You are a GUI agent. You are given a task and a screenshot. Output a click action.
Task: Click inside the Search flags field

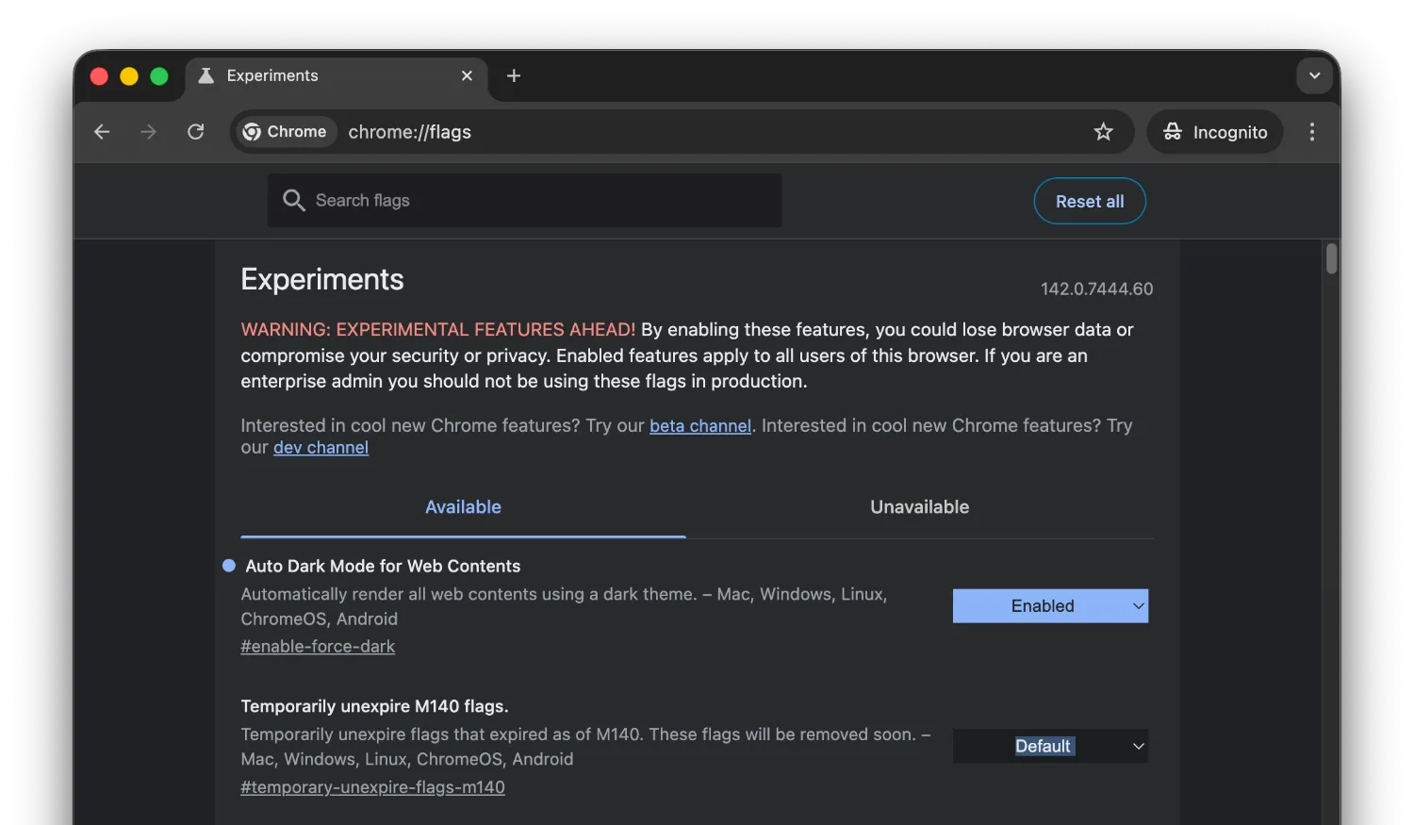[x=524, y=200]
